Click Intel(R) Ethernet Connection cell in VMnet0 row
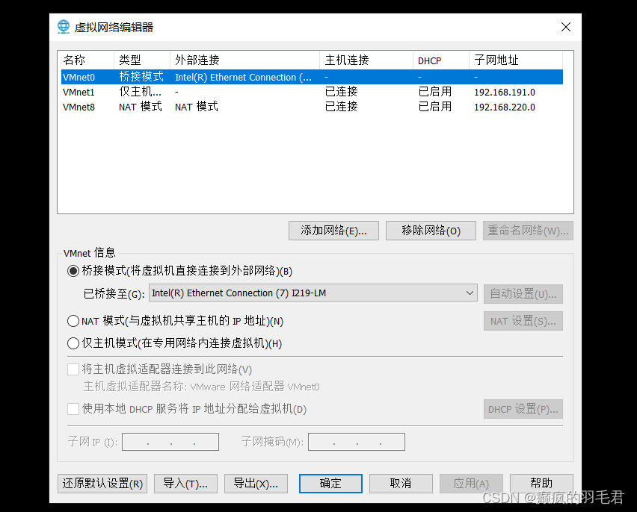637x512 pixels. tap(243, 77)
